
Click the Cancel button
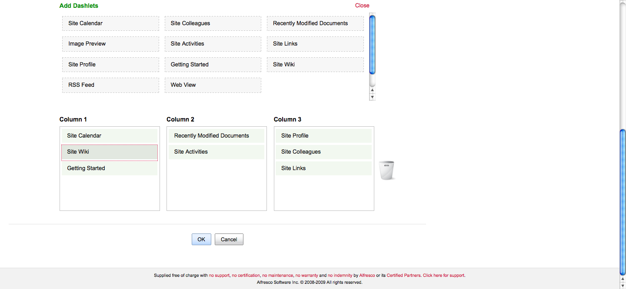point(229,240)
